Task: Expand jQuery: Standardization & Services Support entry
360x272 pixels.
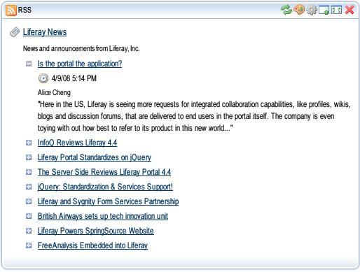Action: (29, 187)
